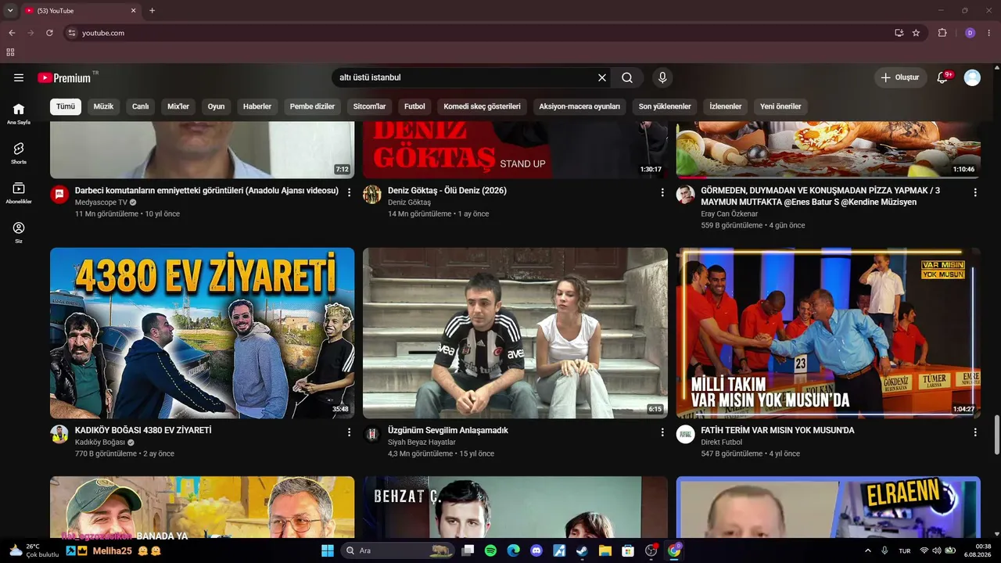Open Siyah Beyaz Hayatlar channel avatar
The height and width of the screenshot is (563, 1001).
[372, 434]
